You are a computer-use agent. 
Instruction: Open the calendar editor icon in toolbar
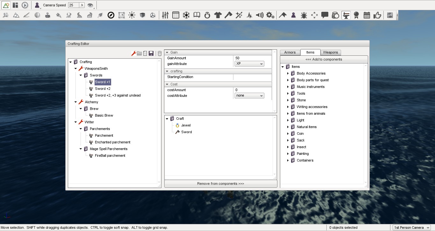367,15
